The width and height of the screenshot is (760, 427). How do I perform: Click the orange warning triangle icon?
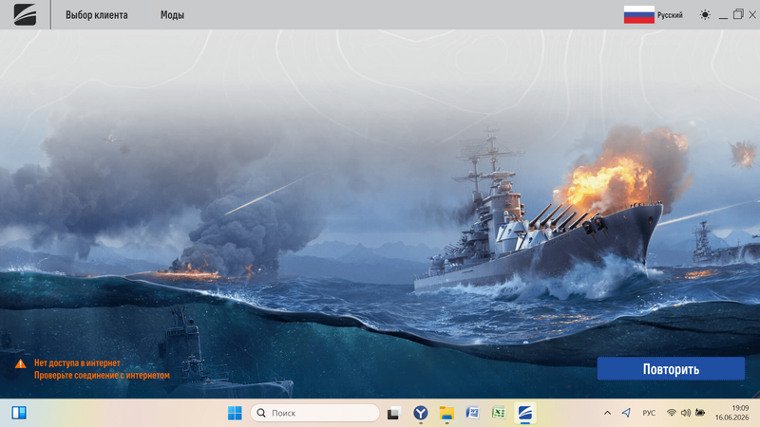tap(20, 363)
